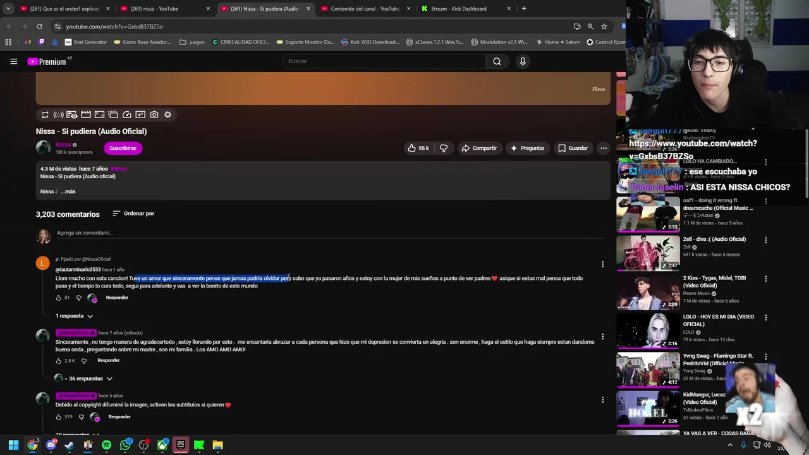Like the copyright comment with 519 likes

(59, 417)
